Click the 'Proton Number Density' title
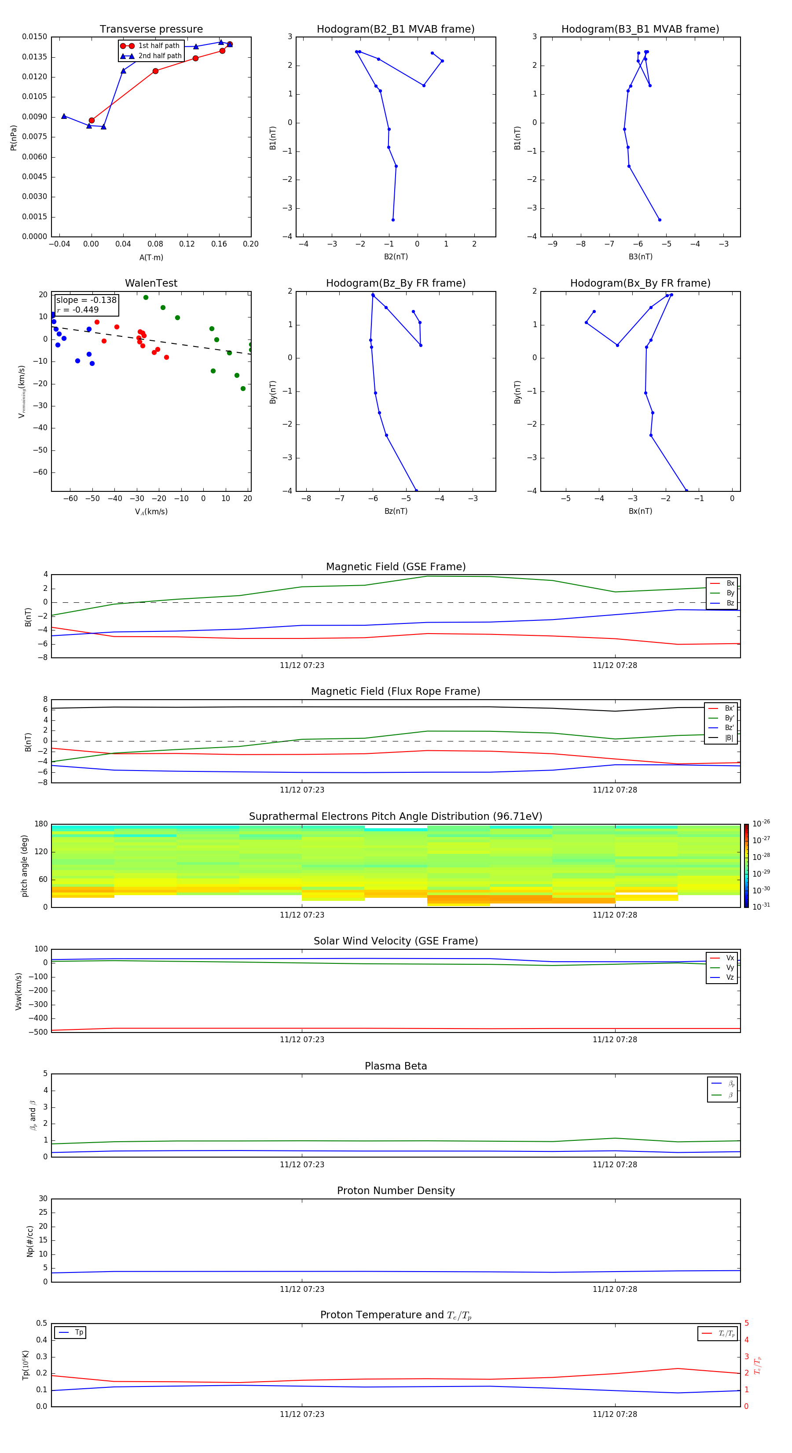 pos(396,1191)
